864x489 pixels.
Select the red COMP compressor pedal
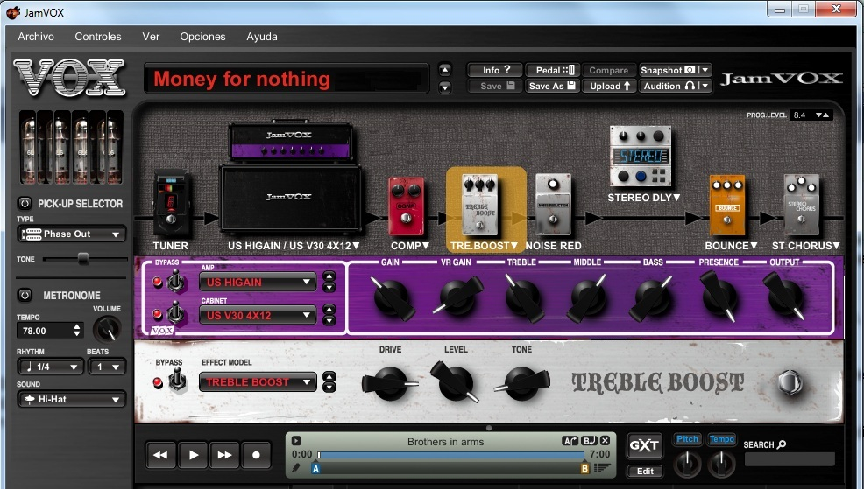click(406, 206)
